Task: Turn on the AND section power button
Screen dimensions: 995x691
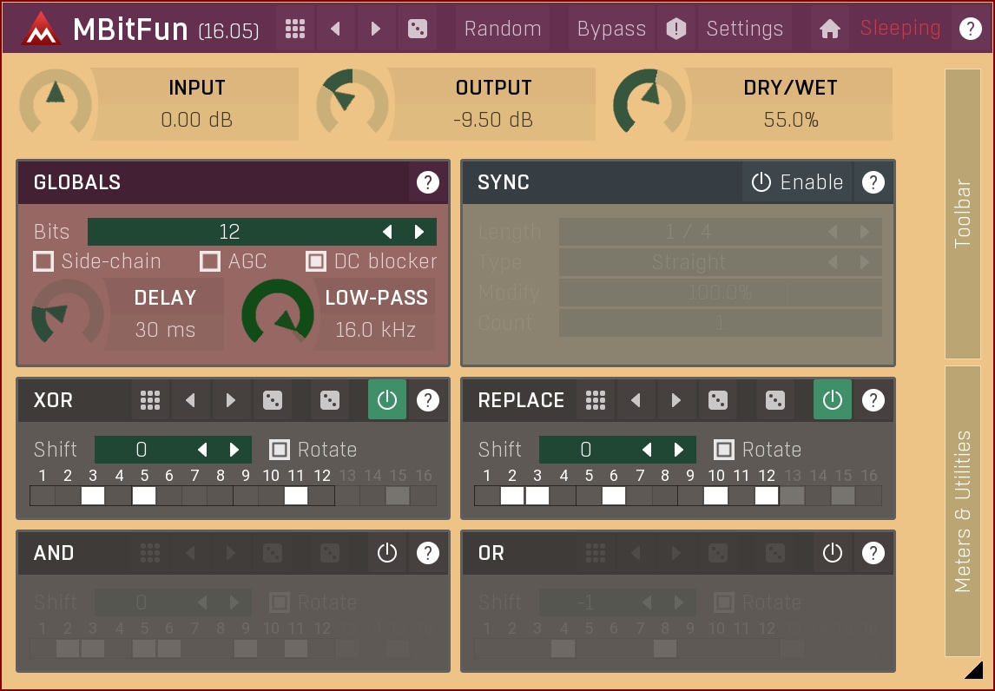Action: (387, 553)
